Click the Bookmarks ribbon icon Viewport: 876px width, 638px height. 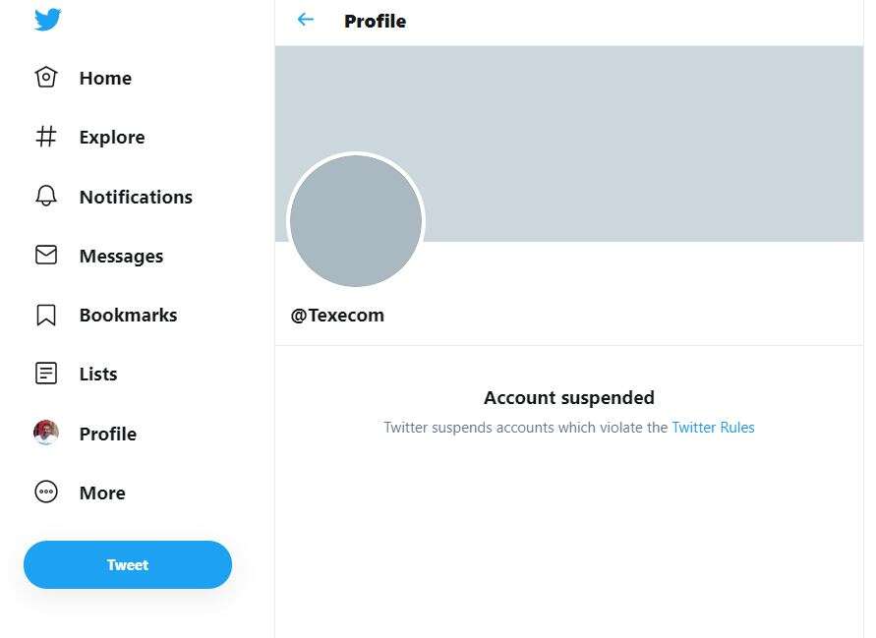click(x=46, y=315)
